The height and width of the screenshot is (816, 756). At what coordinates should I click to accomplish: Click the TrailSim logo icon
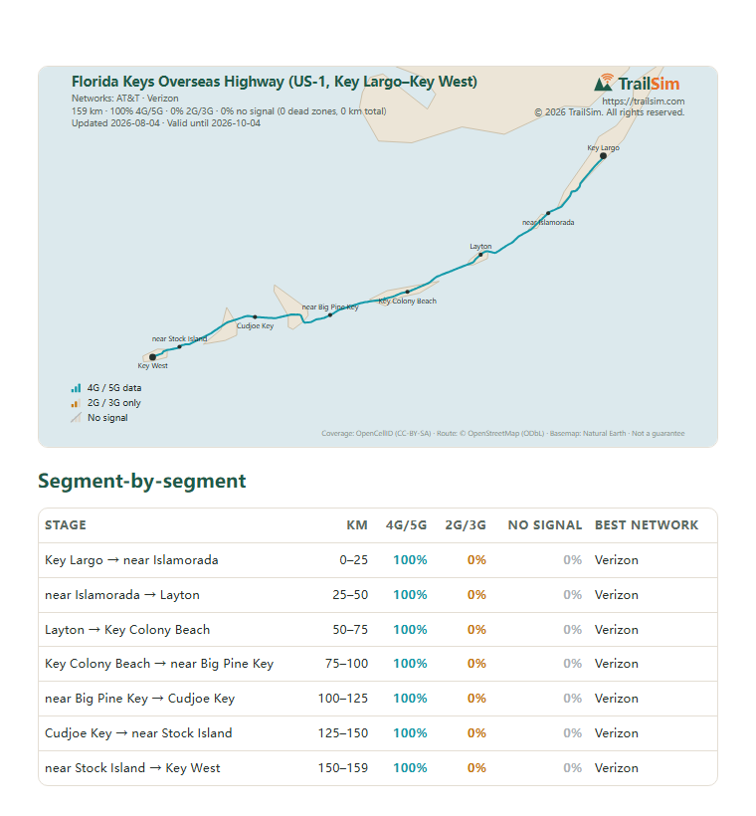(604, 83)
